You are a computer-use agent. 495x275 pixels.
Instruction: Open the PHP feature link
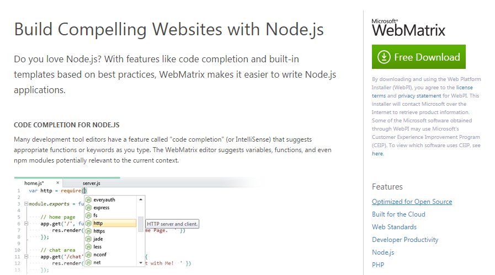(x=378, y=265)
